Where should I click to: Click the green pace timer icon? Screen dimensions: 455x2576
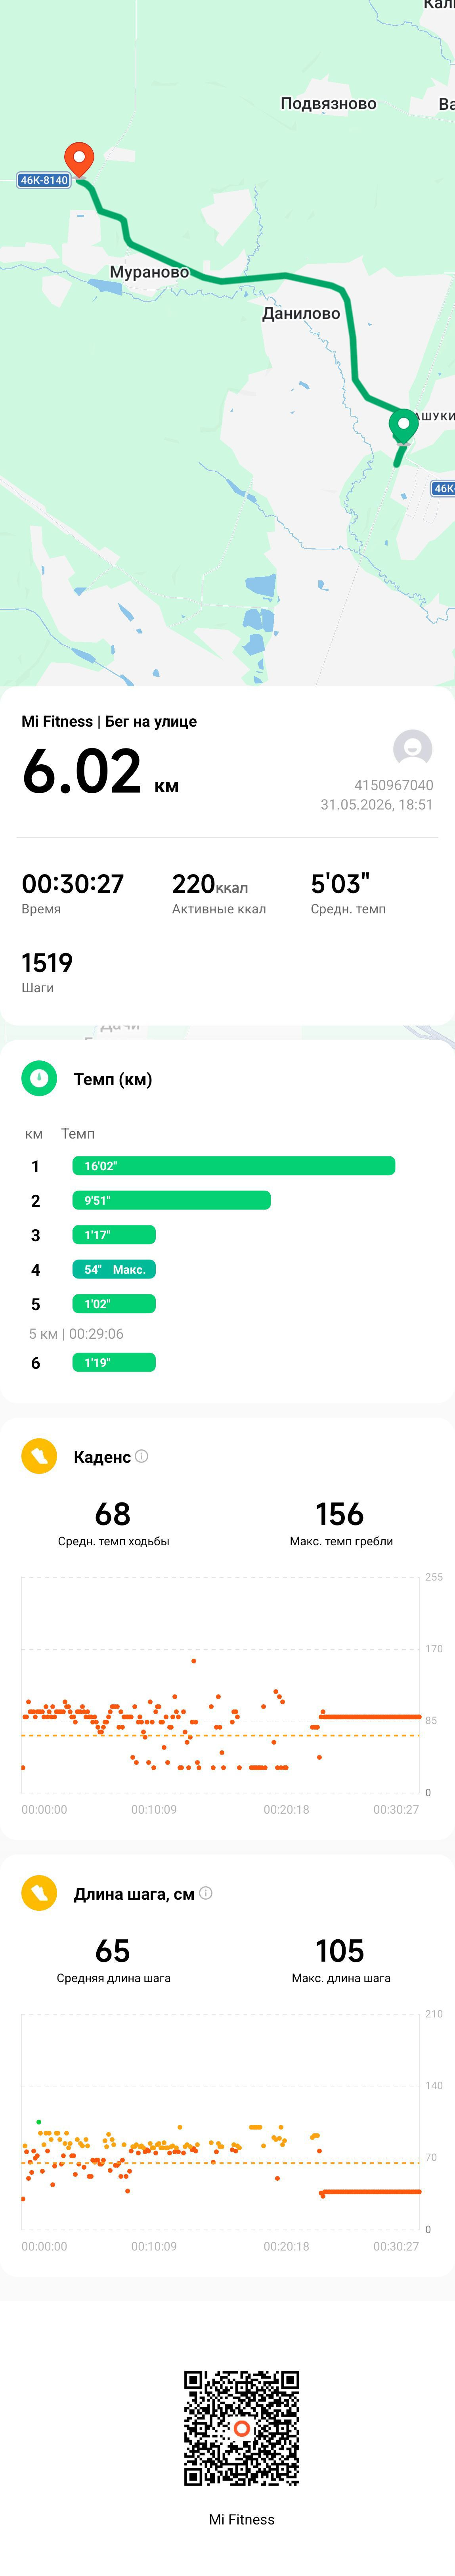pyautogui.click(x=39, y=1078)
